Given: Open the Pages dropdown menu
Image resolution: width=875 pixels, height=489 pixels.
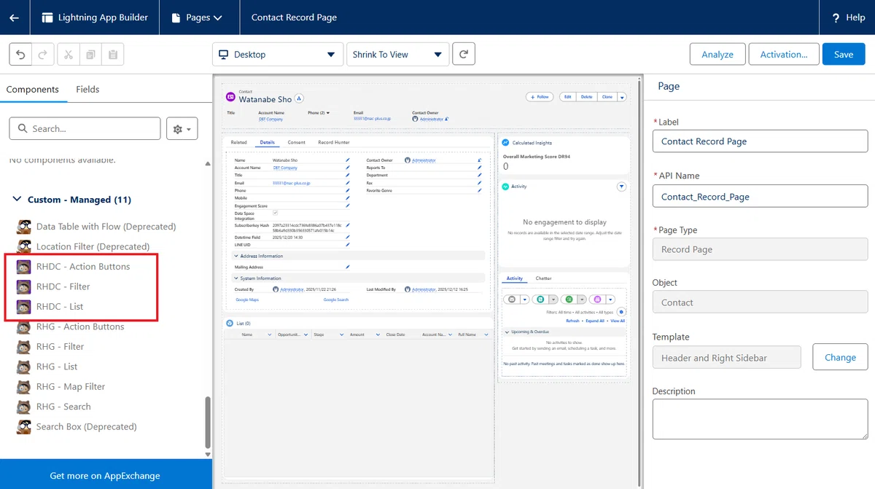Looking at the screenshot, I should click(197, 17).
